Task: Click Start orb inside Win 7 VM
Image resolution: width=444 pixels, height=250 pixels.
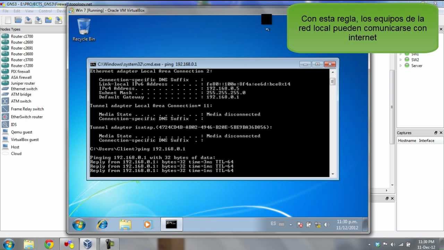Action: tap(79, 225)
